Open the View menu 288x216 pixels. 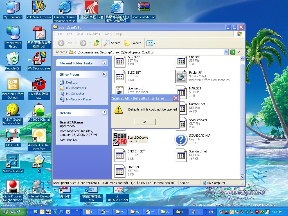[x=80, y=34]
